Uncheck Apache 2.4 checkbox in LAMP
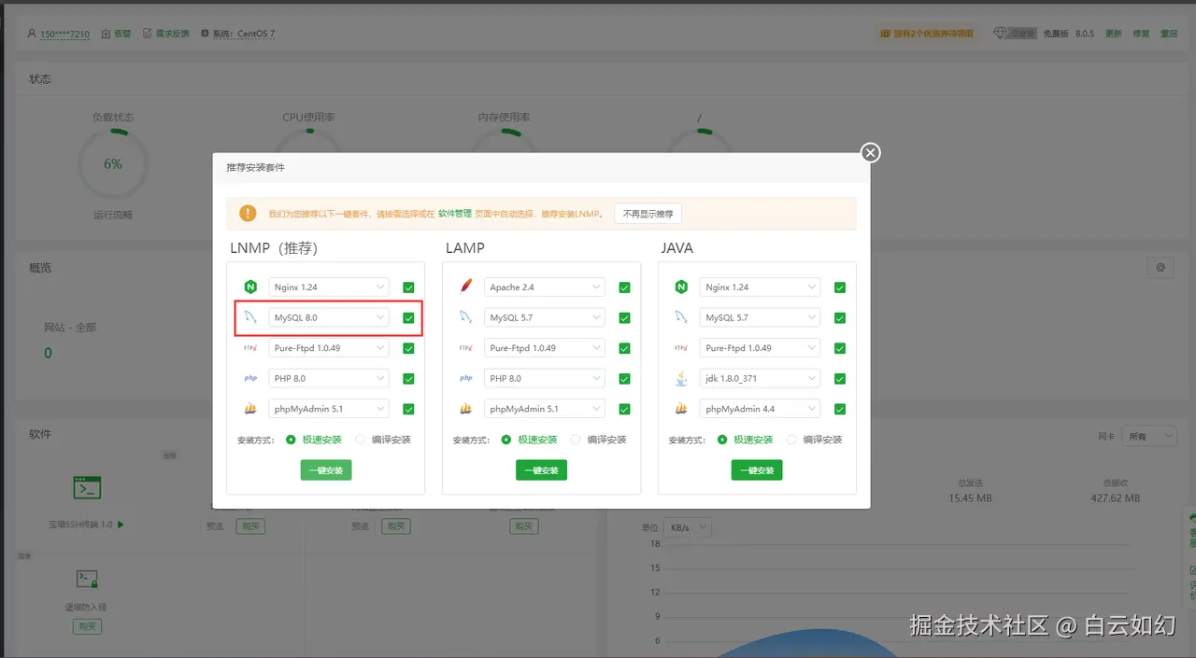 coord(624,287)
